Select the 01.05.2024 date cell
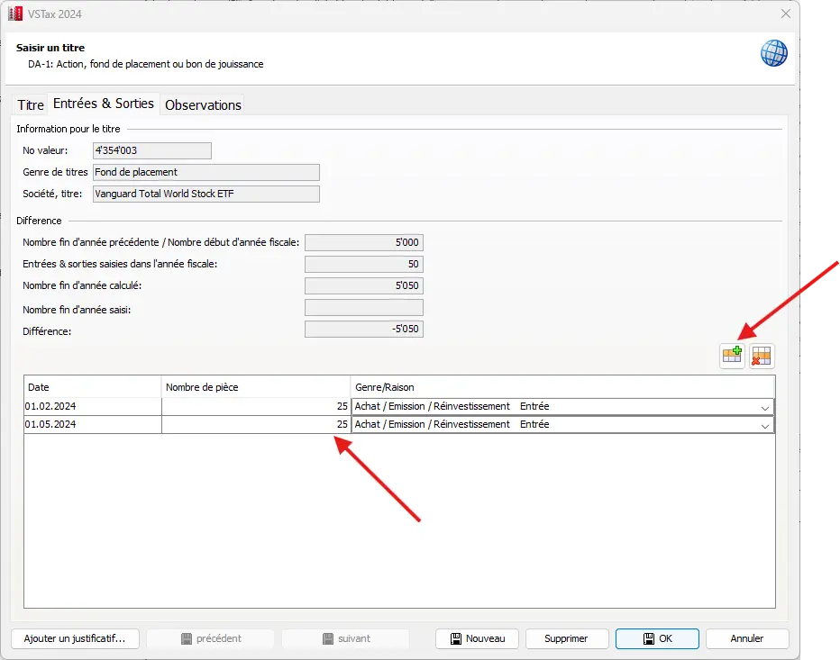Screen dimensions: 840x660 92,424
